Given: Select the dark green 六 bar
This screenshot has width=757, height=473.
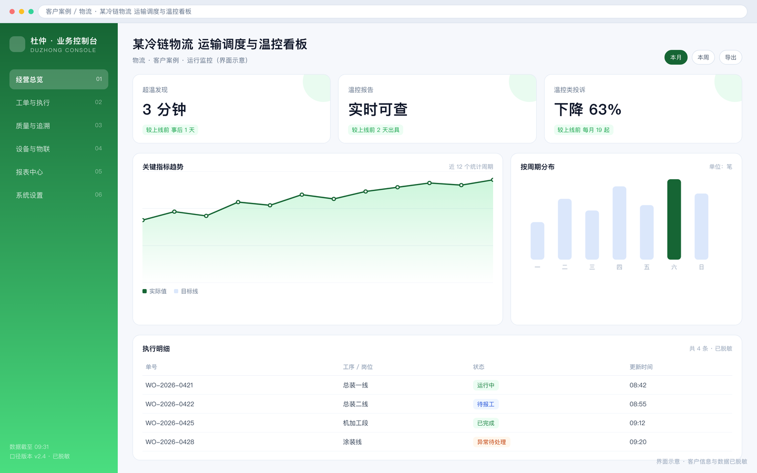Looking at the screenshot, I should click(674, 219).
